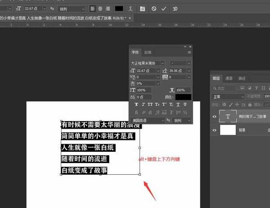Hide the text layer via eye icon
Image resolution: width=270 pixels, height=208 pixels.
click(215, 117)
